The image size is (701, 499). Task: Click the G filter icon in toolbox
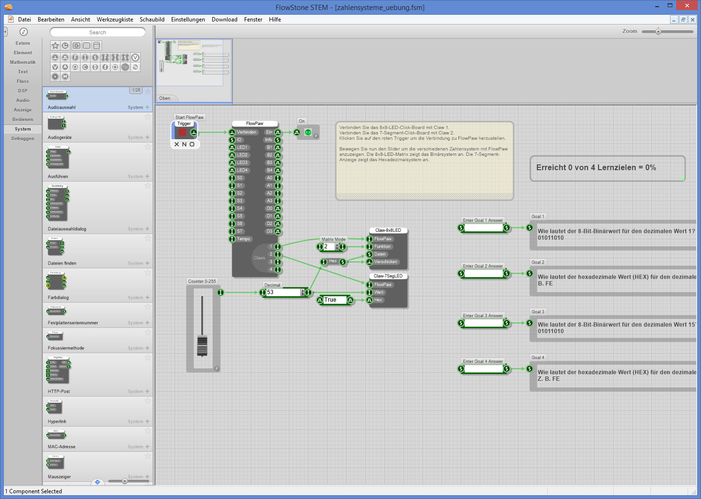click(x=76, y=46)
